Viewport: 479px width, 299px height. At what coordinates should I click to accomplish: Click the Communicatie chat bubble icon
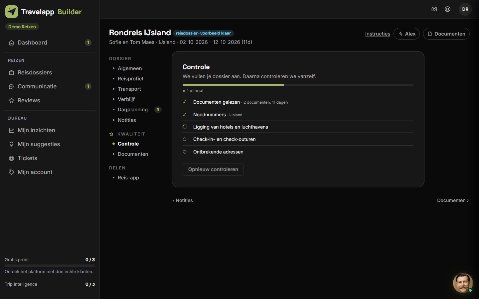11,86
